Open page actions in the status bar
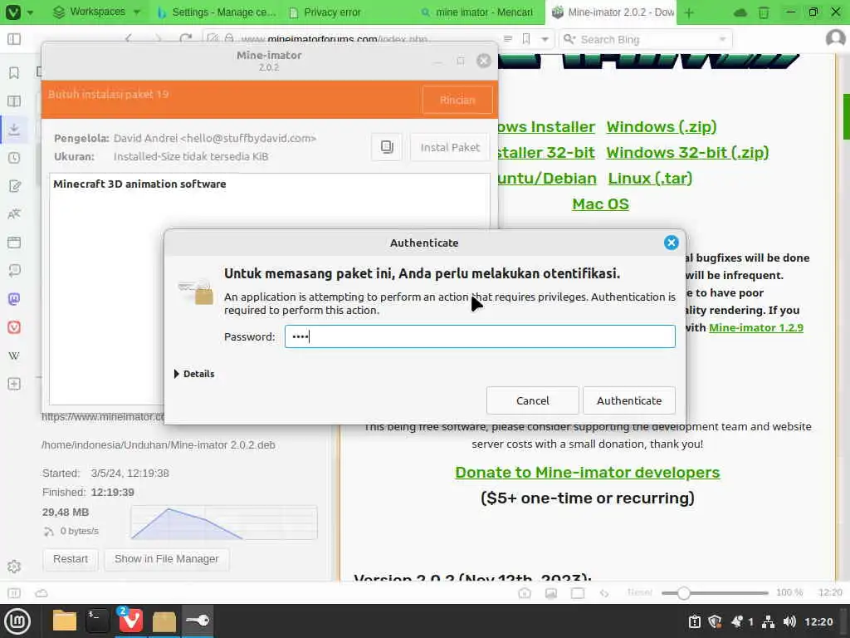This screenshot has height=638, width=850. click(x=604, y=593)
